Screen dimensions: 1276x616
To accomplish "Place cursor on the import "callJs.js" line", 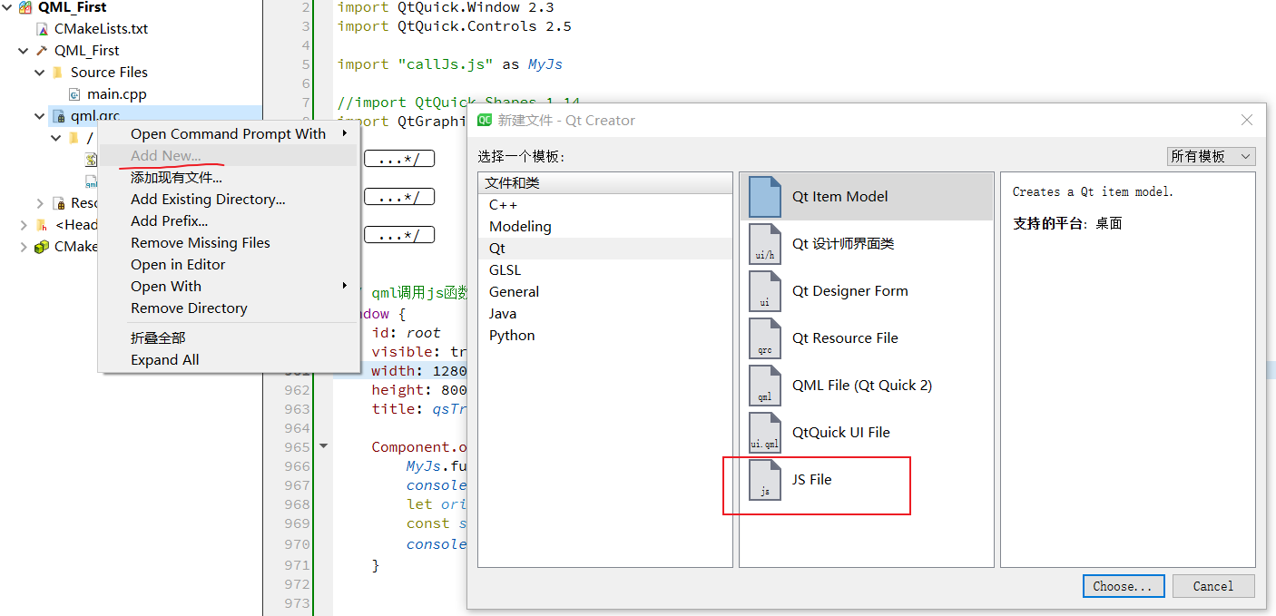I will pos(449,64).
